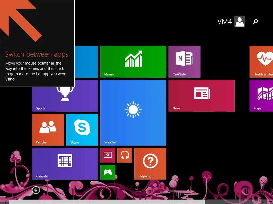Click the horizontal scrollbar thumb
This screenshot has width=273, height=204.
point(107,202)
